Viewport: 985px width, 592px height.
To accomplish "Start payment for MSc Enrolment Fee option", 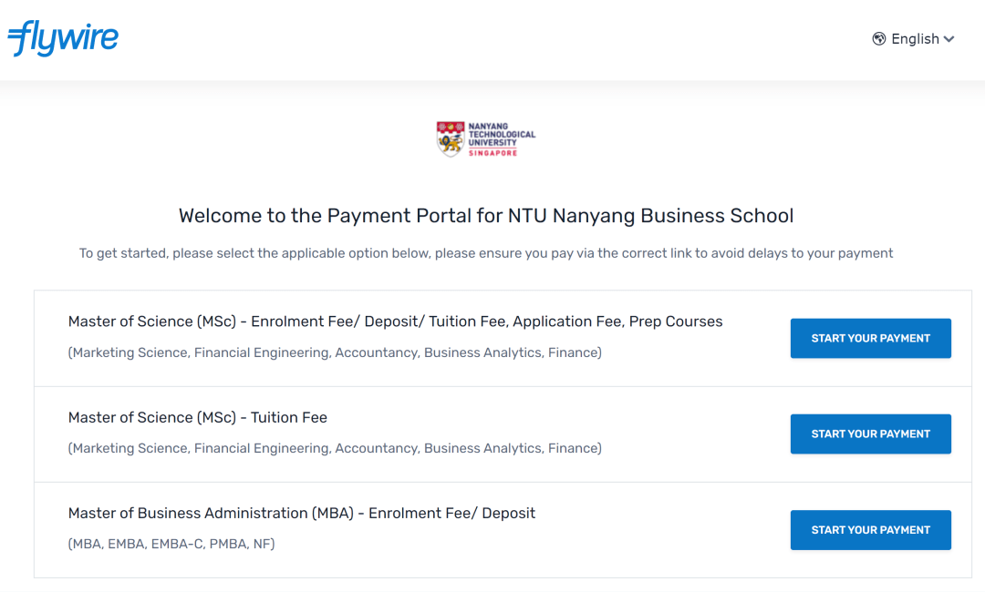I will pyautogui.click(x=870, y=338).
